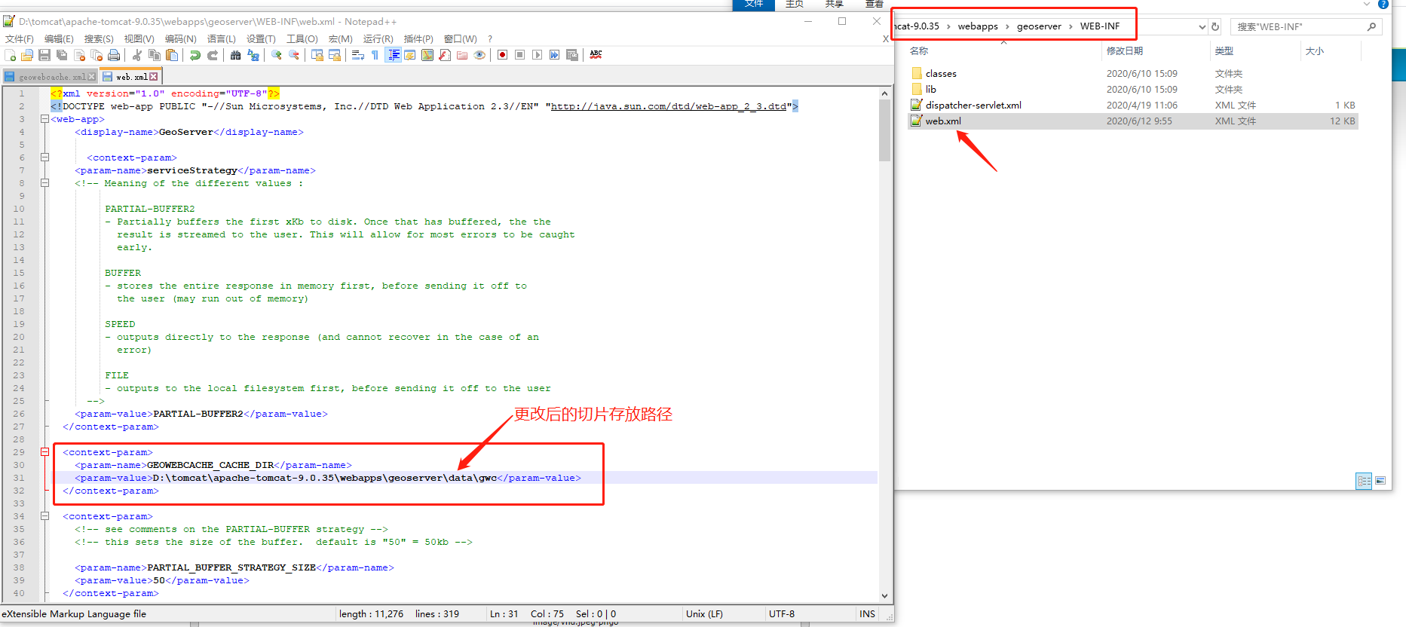Click the Replace toolbar icon
This screenshot has height=627, width=1406.
[253, 55]
